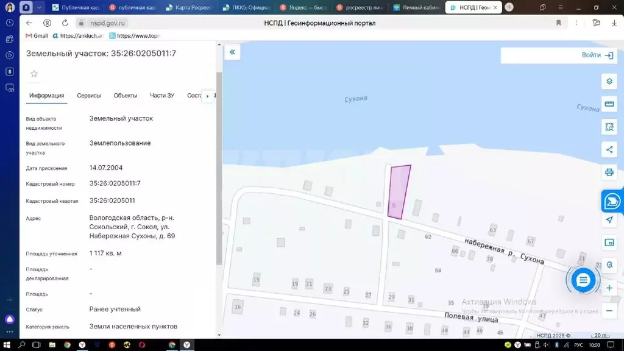624x351 pixels.
Task: Add the parcel to favorites via star icon
Action: [x=34, y=74]
